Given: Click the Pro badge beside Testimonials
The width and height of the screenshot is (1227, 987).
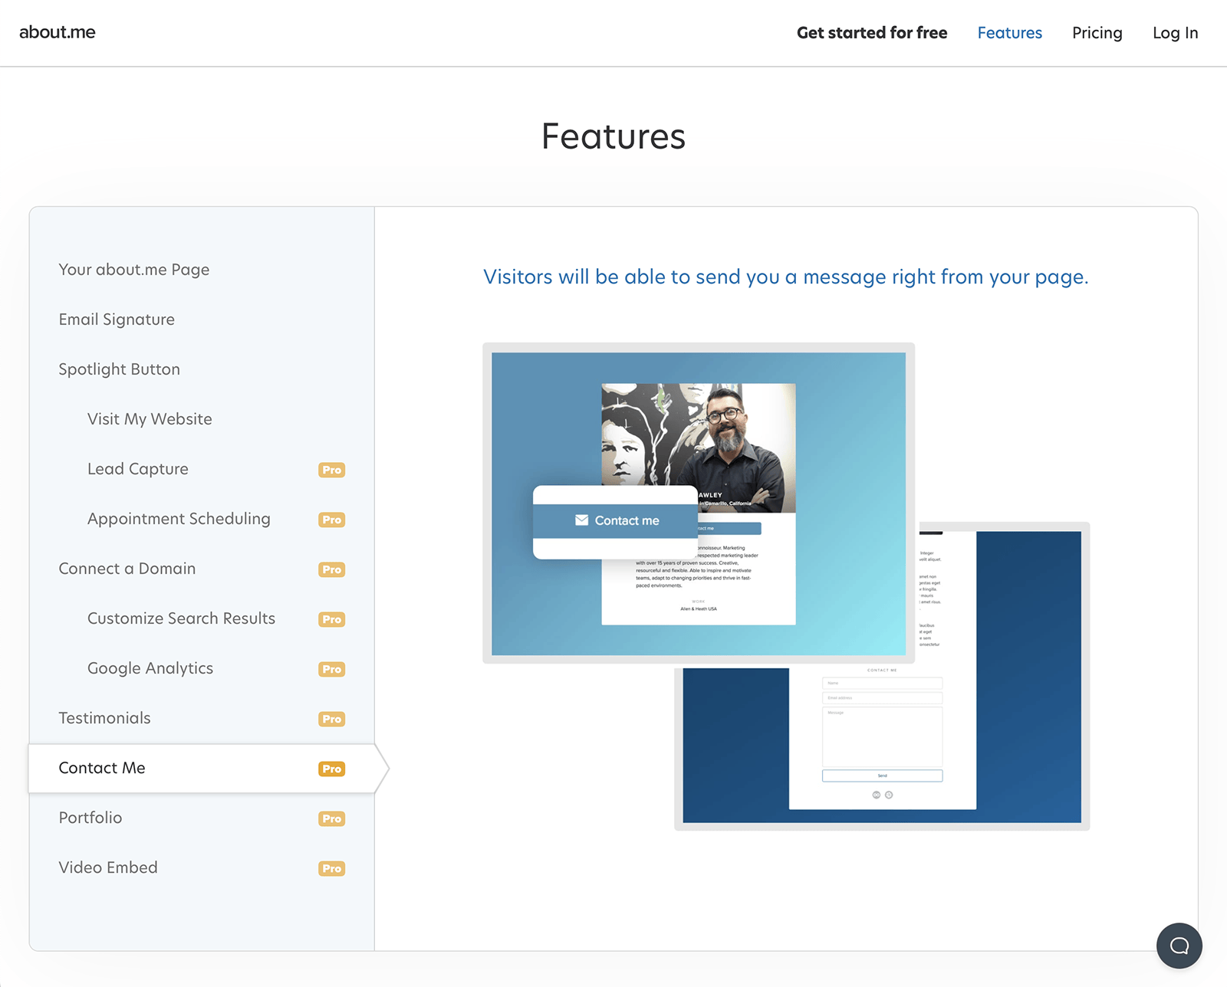Looking at the screenshot, I should click(332, 719).
